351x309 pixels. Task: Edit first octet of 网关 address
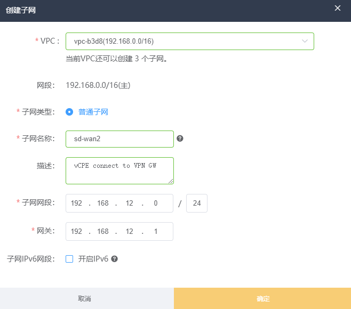(76, 231)
